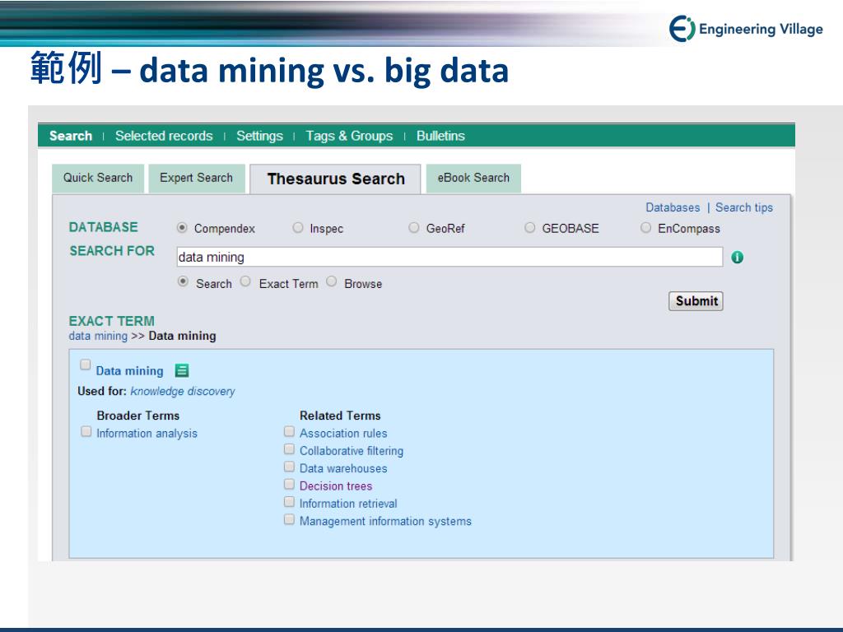This screenshot has height=632, width=843.
Task: Check the Association rules checkbox
Action: (289, 431)
